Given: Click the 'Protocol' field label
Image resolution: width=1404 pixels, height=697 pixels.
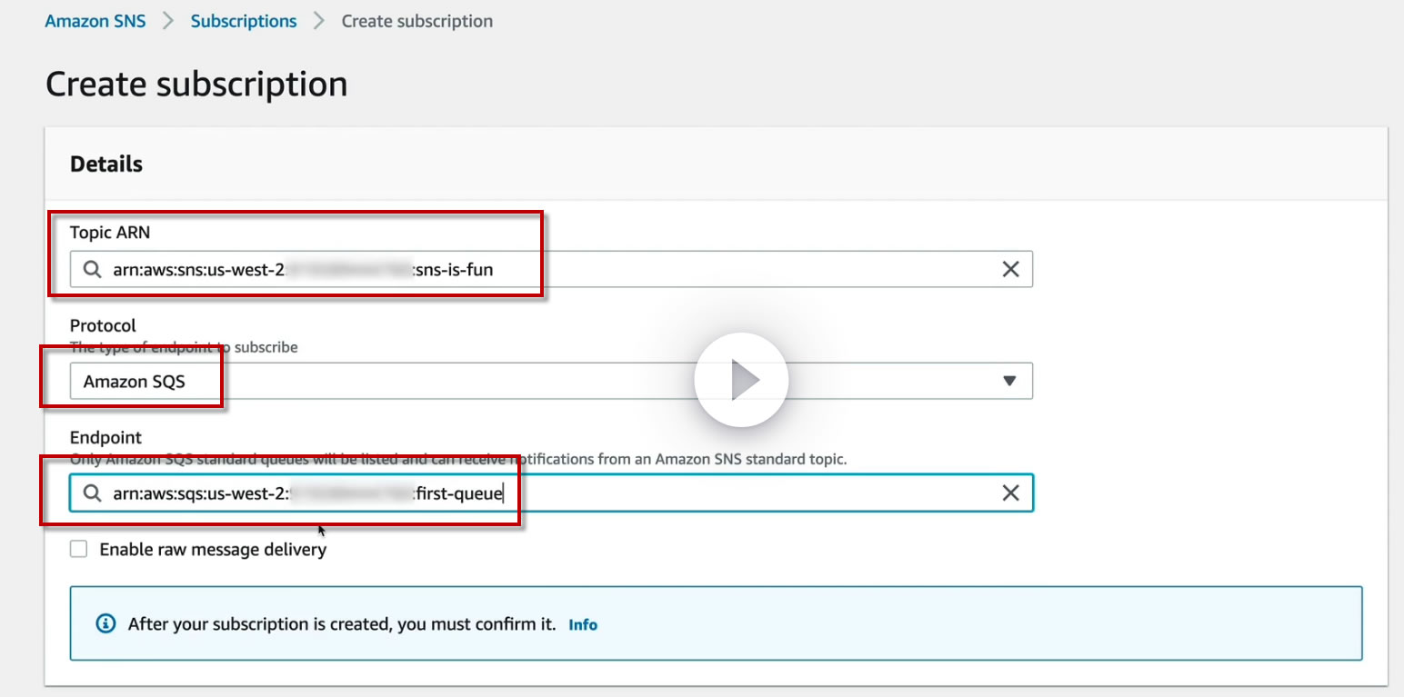Looking at the screenshot, I should [103, 325].
